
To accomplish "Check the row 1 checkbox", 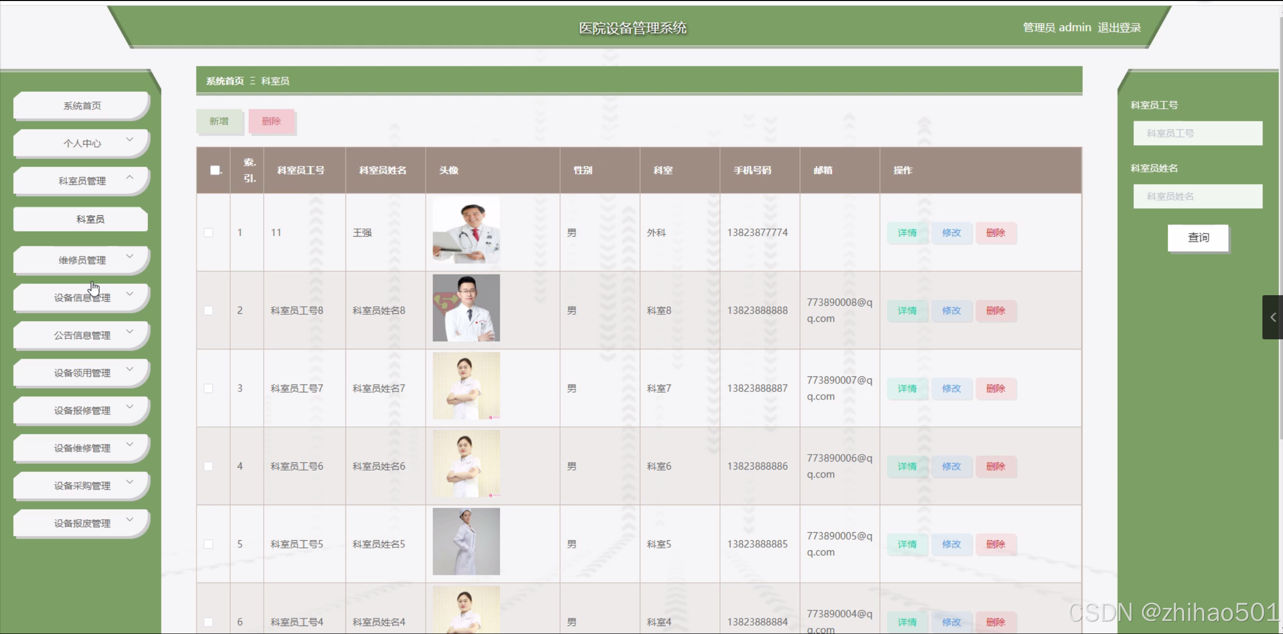I will pyautogui.click(x=209, y=233).
